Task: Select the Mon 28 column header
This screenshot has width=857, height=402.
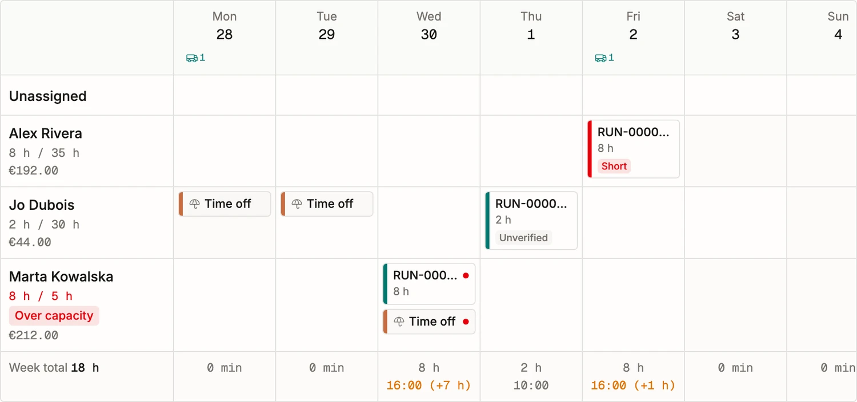Action: 225,38
